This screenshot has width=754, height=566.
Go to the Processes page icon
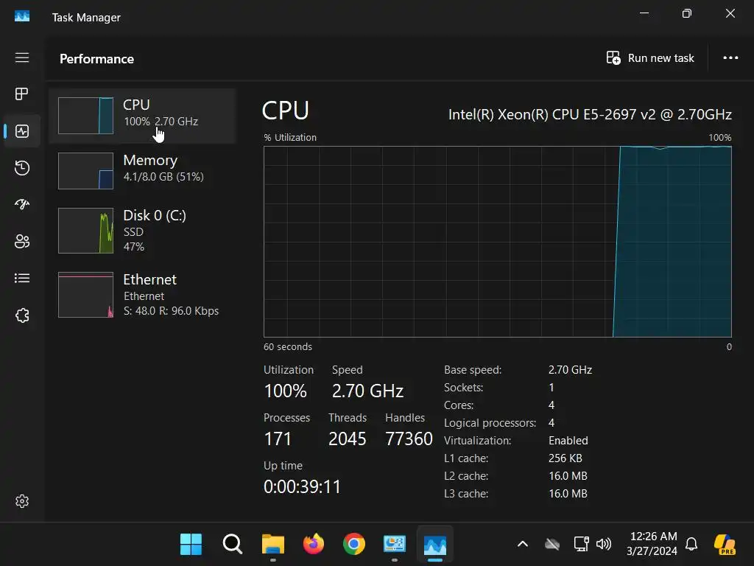(21, 94)
